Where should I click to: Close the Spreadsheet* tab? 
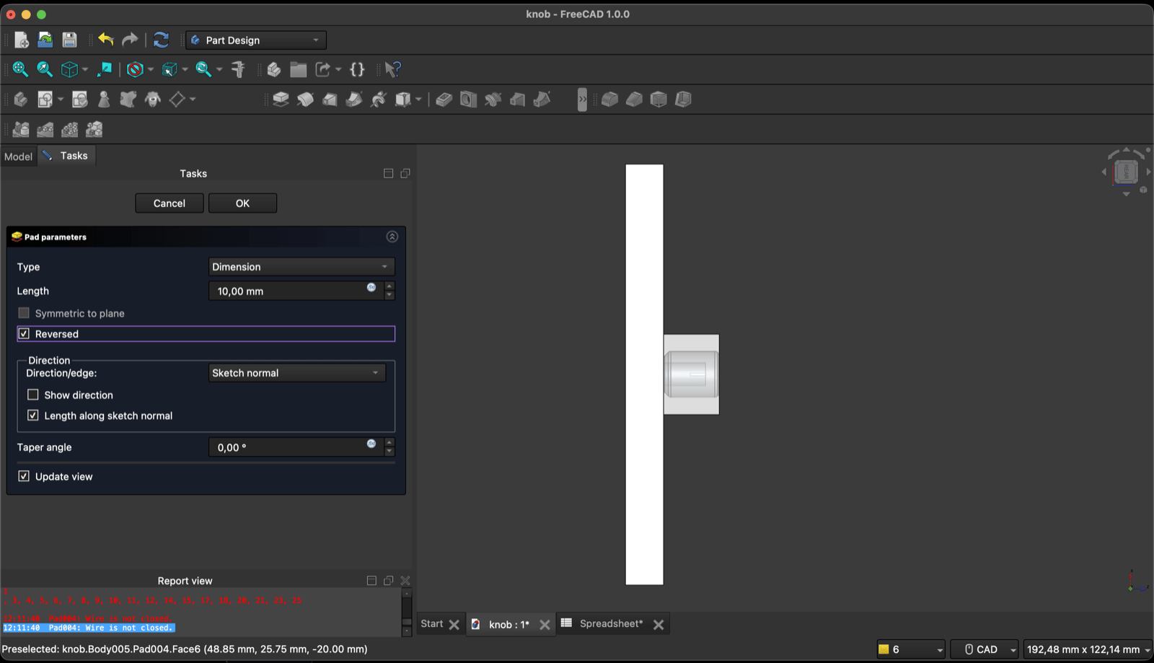tap(659, 625)
